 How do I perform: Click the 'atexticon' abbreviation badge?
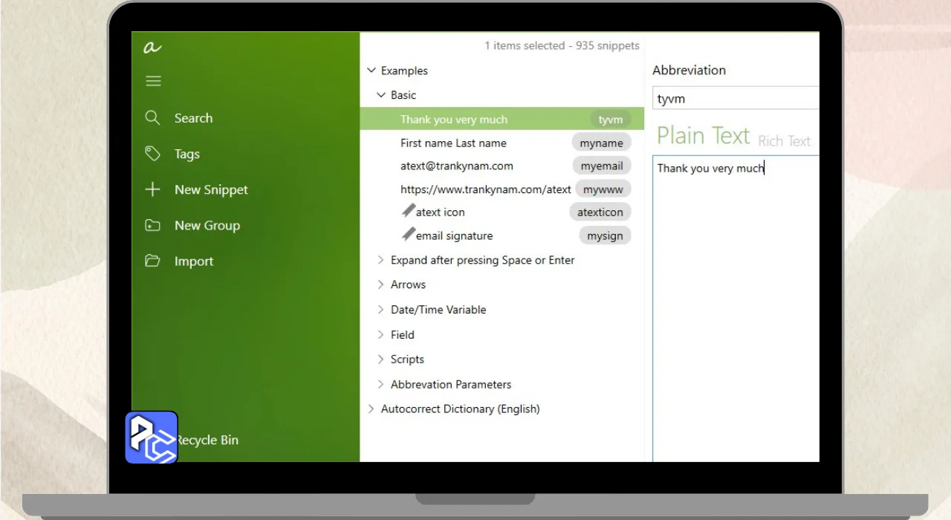600,212
